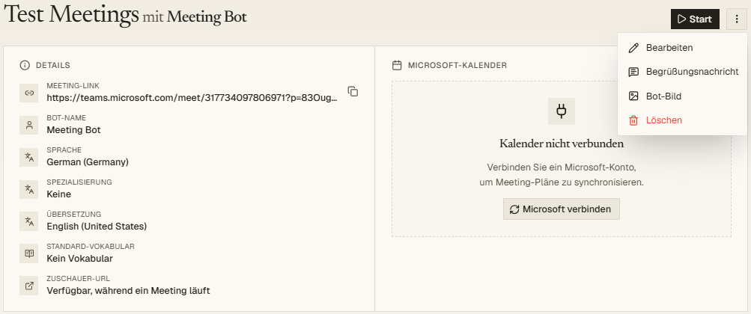Screen dimensions: 751x314
Task: Choose Begrüßungsnachricht menu entry
Action: click(x=682, y=72)
